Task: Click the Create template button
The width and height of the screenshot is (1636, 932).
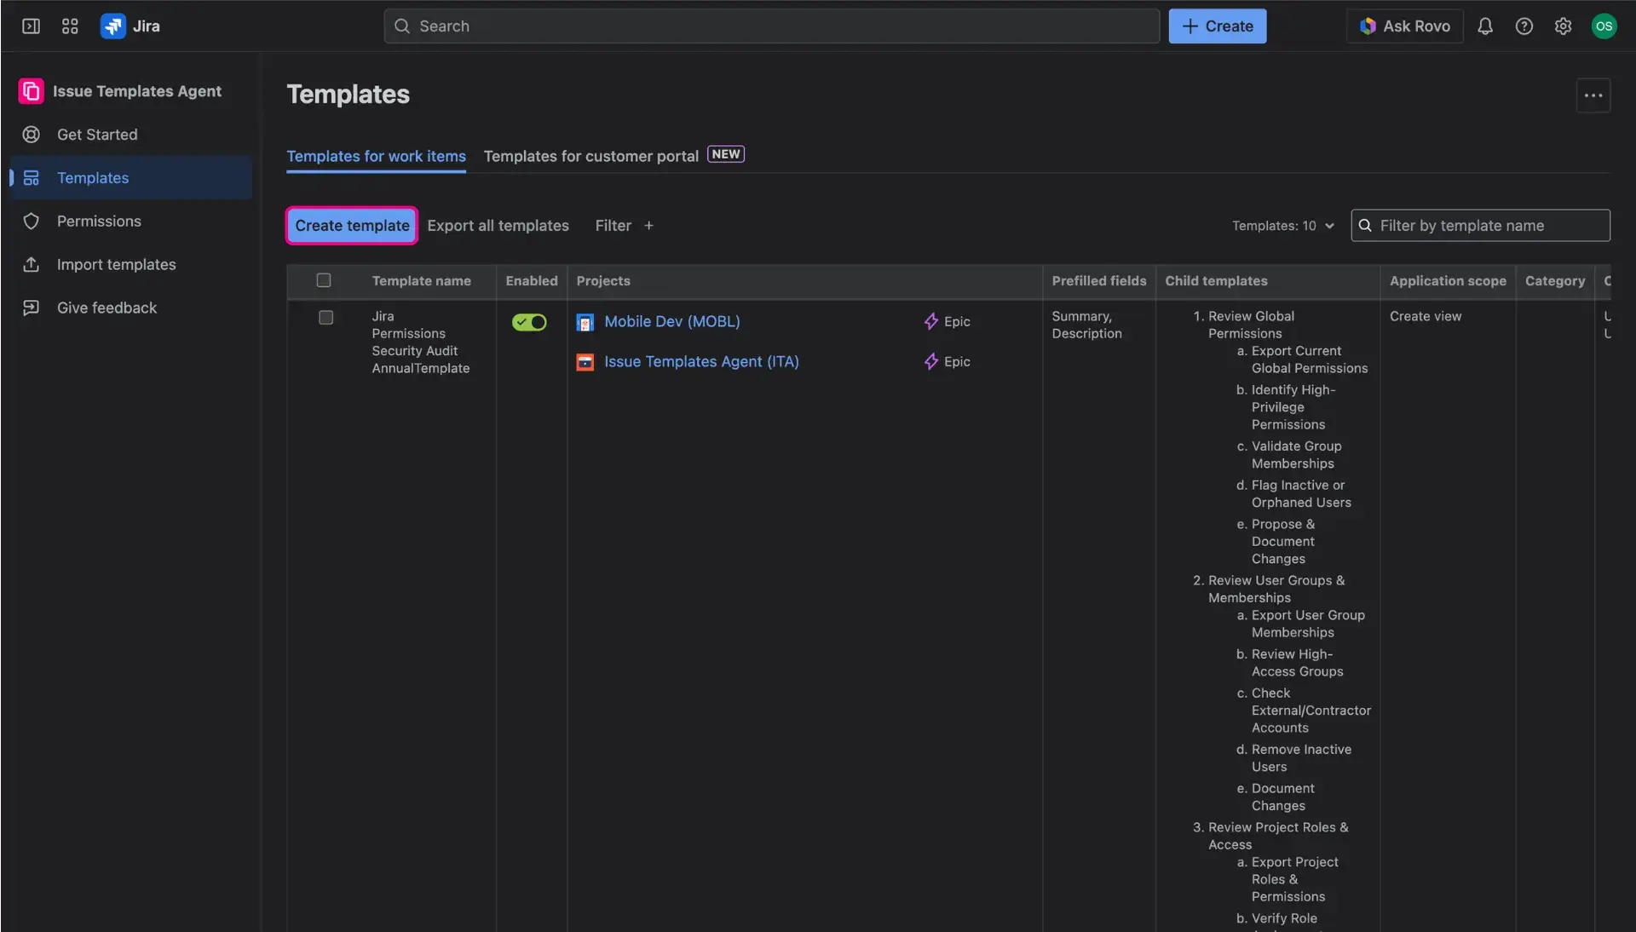Action: (350, 226)
